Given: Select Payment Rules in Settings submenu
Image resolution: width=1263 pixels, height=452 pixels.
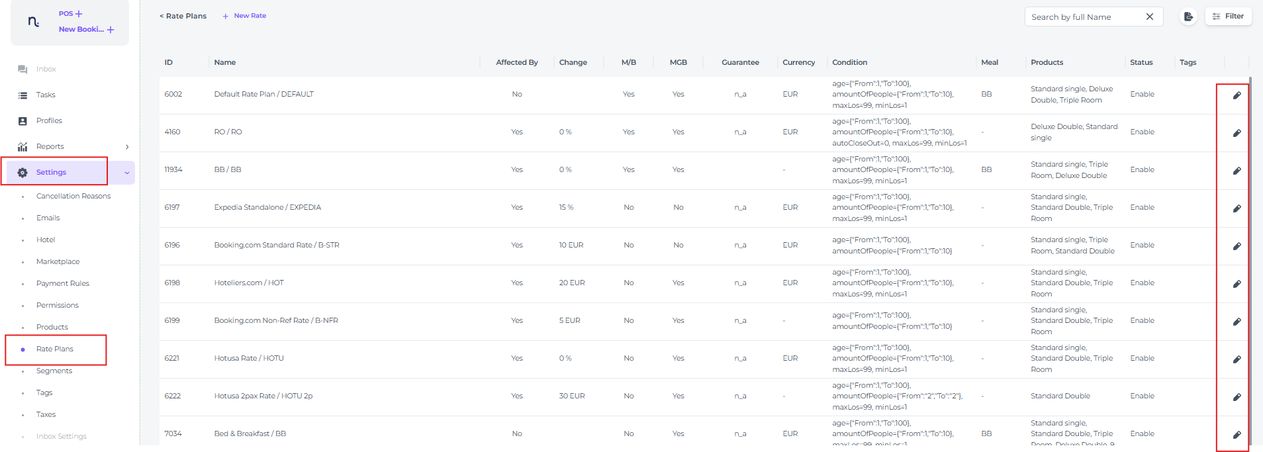Looking at the screenshot, I should coord(63,283).
